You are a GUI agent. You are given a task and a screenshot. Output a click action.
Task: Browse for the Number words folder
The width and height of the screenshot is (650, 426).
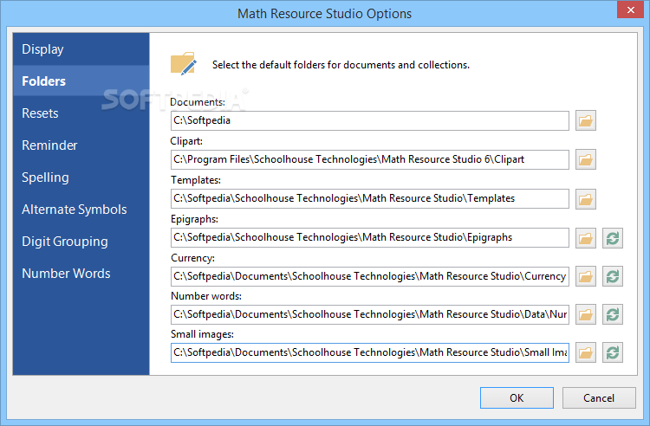(585, 314)
